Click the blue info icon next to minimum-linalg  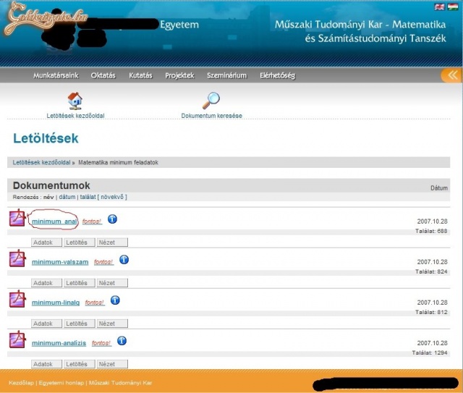[x=115, y=300]
